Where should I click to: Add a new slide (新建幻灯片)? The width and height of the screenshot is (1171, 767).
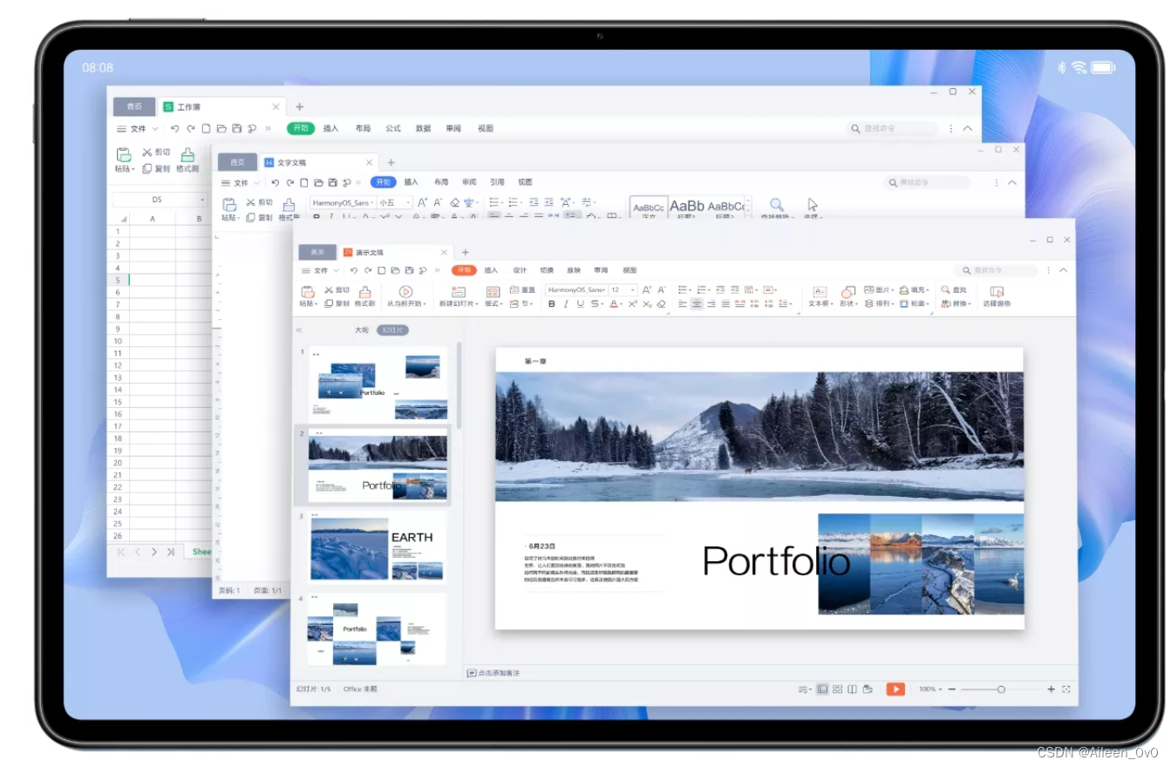tap(459, 296)
